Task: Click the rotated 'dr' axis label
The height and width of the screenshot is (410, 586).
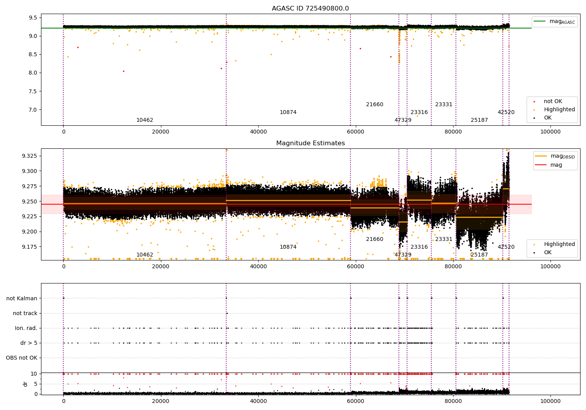Action: (x=25, y=384)
